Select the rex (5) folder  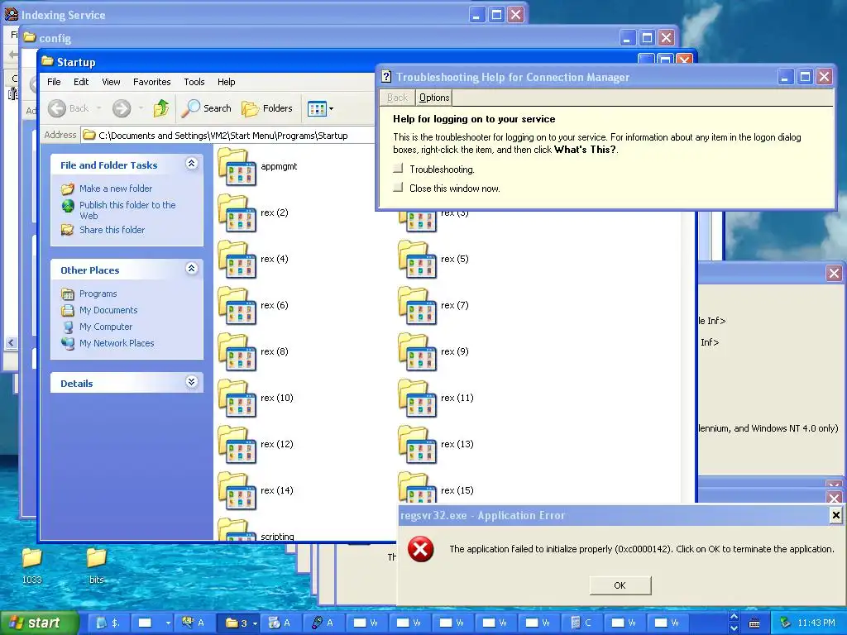417,259
